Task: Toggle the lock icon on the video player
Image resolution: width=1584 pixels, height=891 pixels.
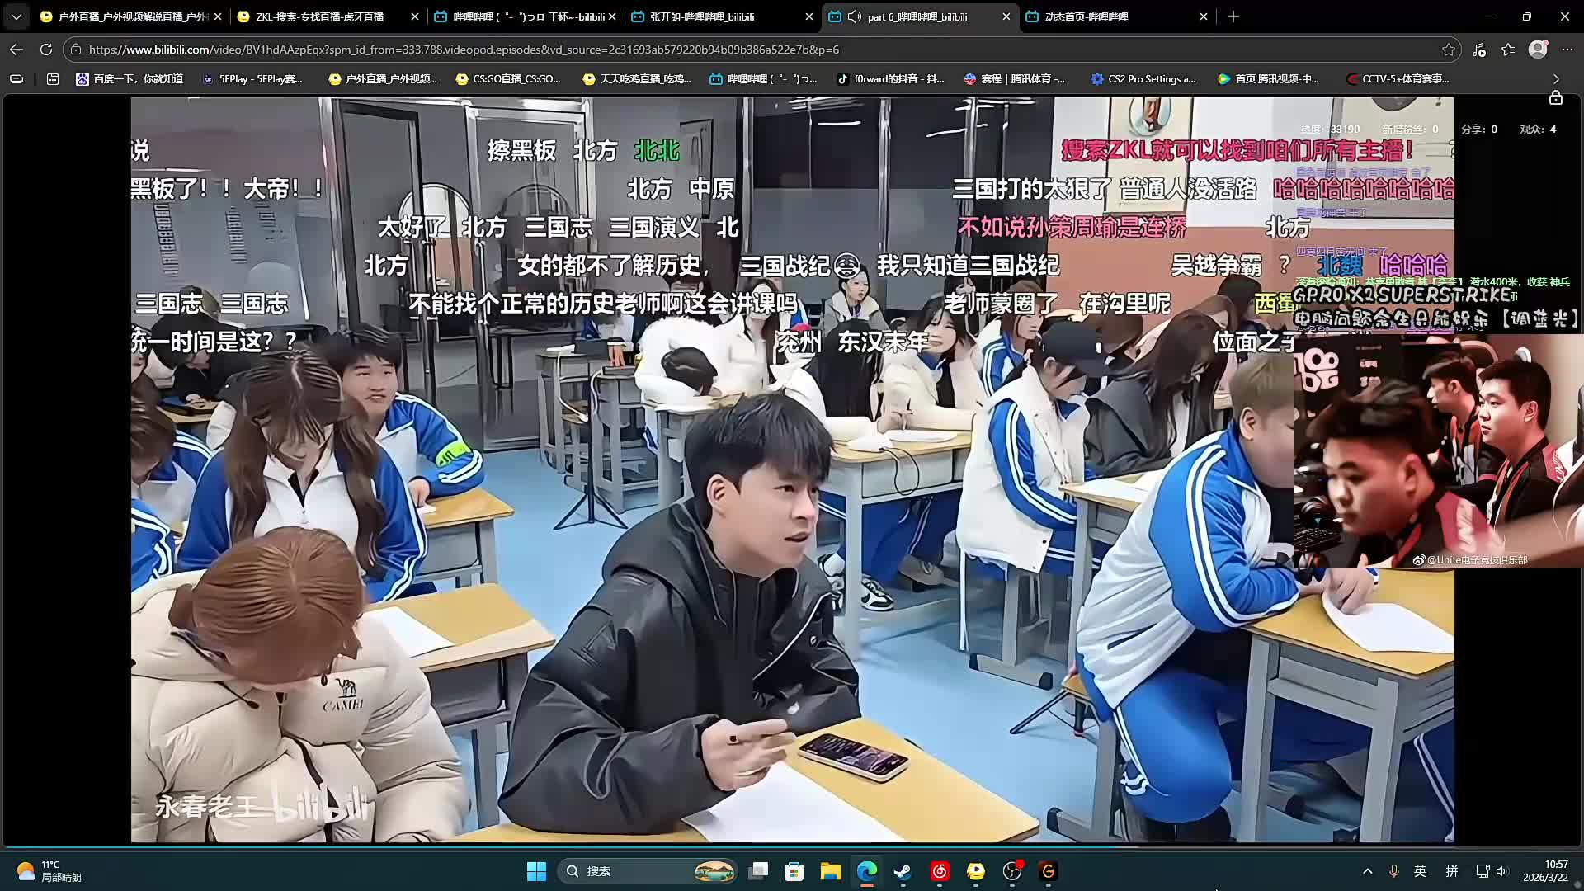Action: pyautogui.click(x=1556, y=97)
